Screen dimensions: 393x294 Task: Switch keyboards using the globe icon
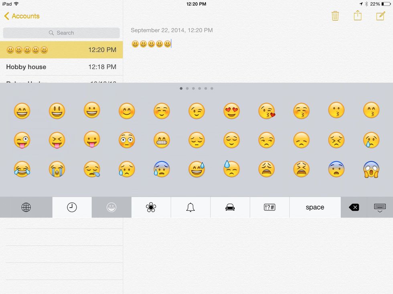26,207
